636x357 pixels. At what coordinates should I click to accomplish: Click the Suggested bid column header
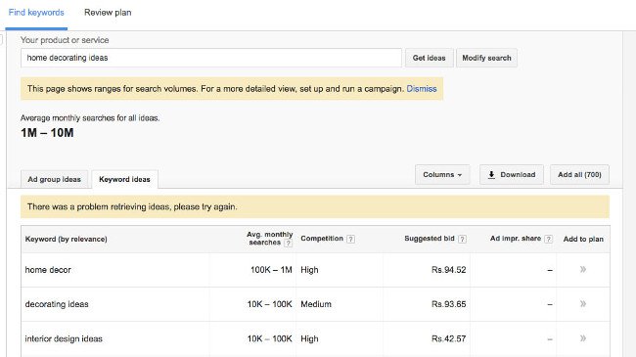[430, 239]
